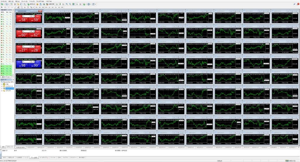Select the crosshair tool

[5, 7]
